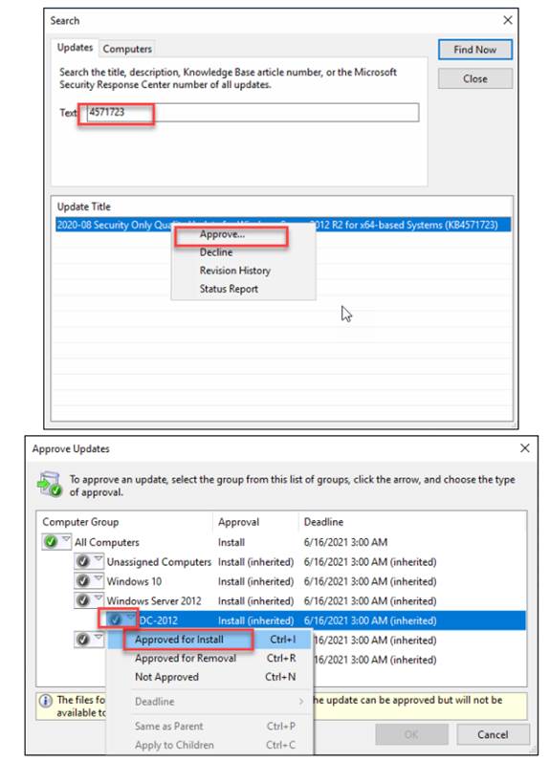550x761 pixels.
Task: Open Status Report from the context menu
Action: [229, 289]
